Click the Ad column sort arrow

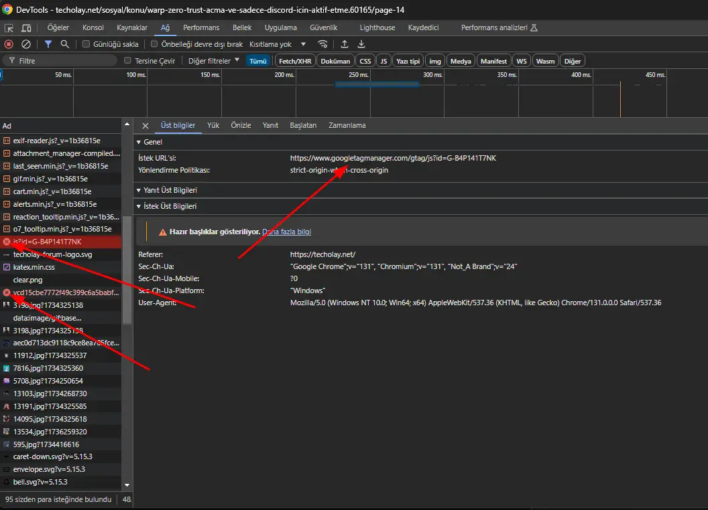tap(127, 124)
